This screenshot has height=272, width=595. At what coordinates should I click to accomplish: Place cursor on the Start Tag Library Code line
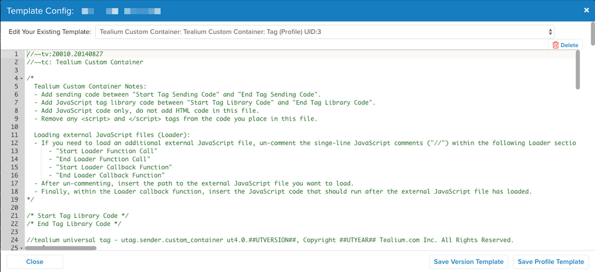coord(78,215)
